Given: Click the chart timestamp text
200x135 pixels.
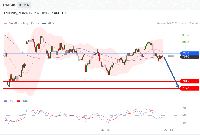Looking at the screenshot, I should 35,13.
